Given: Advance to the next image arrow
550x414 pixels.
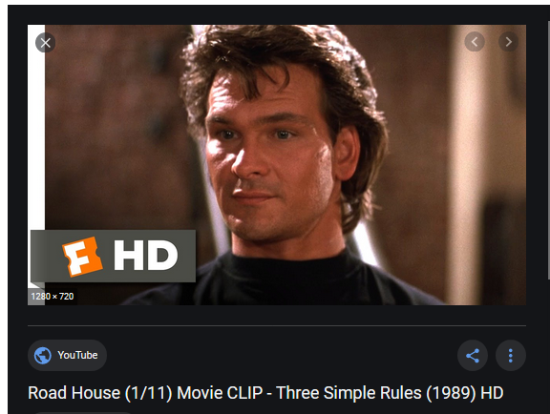Looking at the screenshot, I should coord(508,42).
